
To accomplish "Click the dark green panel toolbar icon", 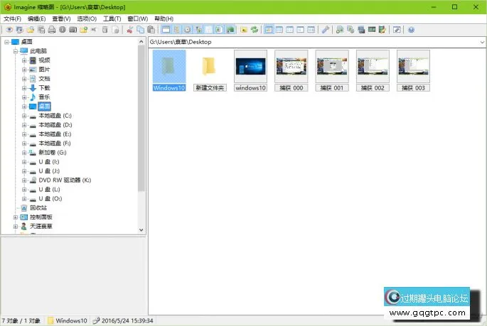I will (372, 30).
